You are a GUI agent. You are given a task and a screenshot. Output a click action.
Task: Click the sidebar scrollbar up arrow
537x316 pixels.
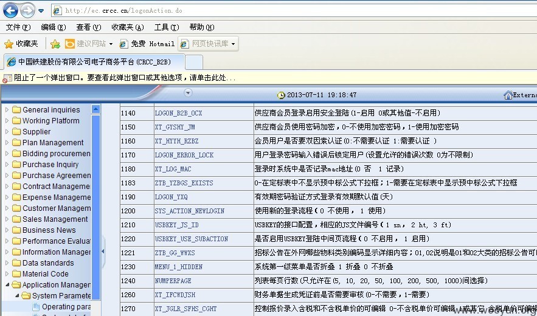(x=96, y=109)
